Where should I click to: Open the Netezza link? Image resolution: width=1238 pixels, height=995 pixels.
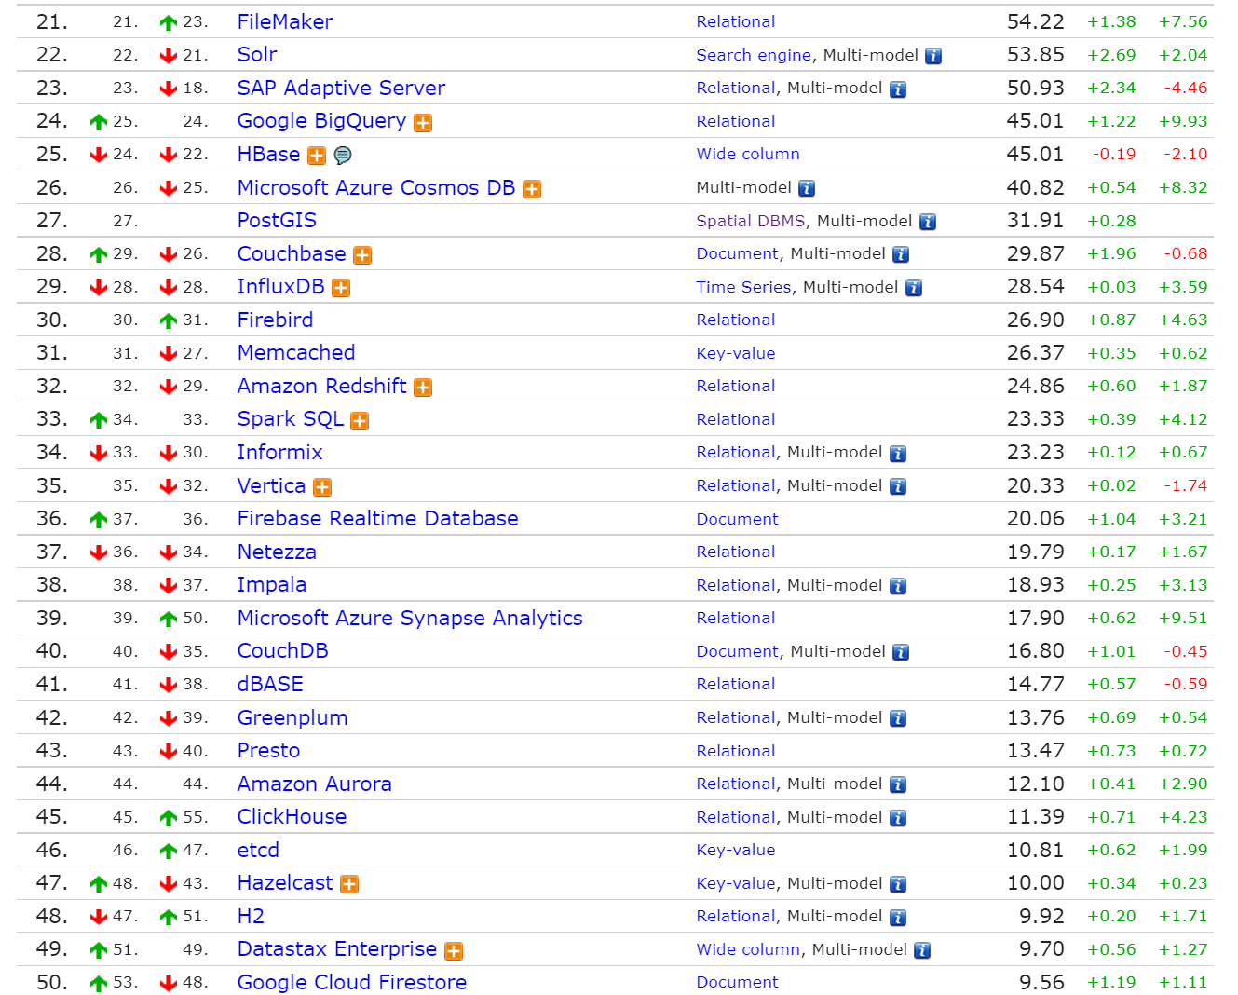click(277, 552)
